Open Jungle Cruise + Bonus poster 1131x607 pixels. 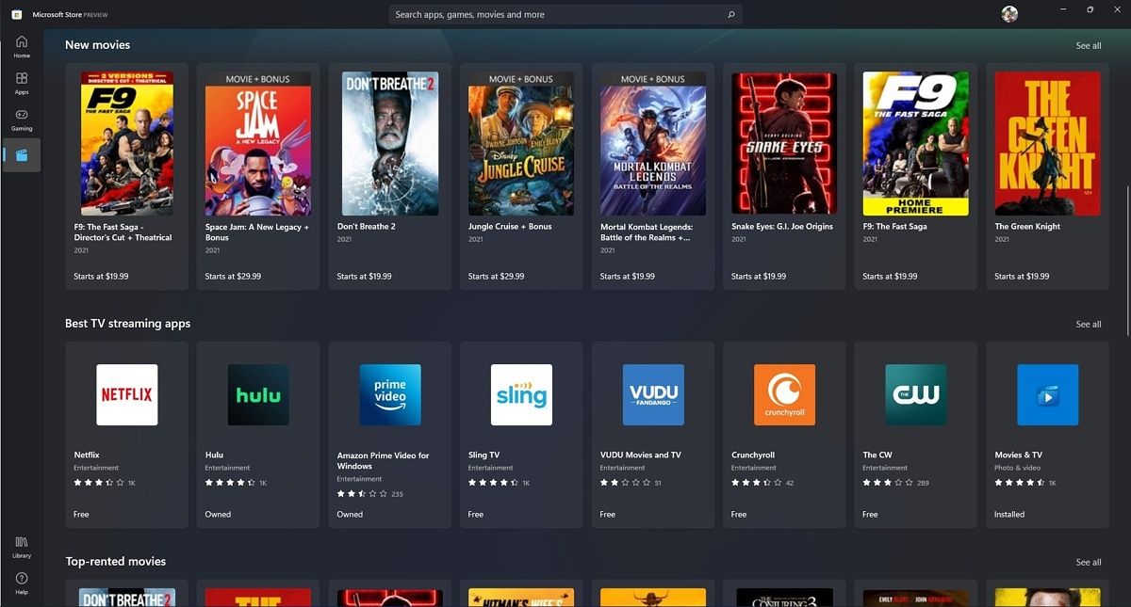(521, 144)
